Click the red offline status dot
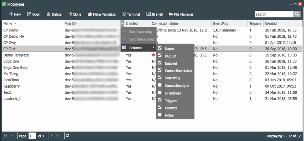The image size is (304, 141). [x=153, y=55]
